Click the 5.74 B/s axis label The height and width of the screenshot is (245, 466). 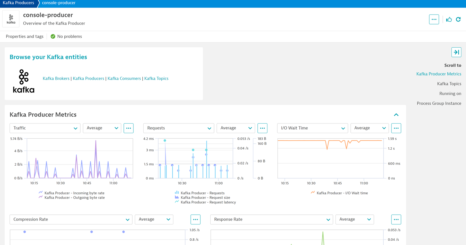pos(16,139)
